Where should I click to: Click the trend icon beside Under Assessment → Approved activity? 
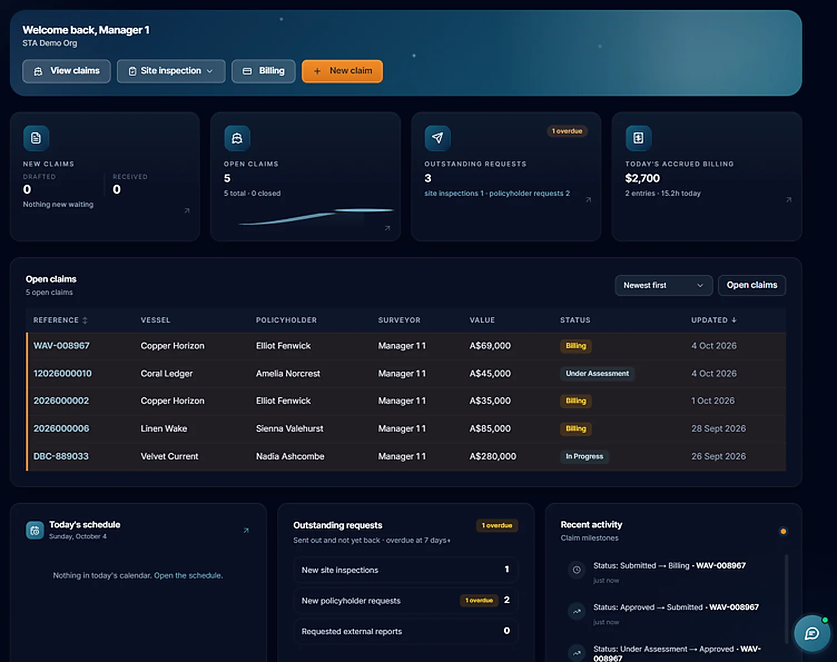click(577, 653)
